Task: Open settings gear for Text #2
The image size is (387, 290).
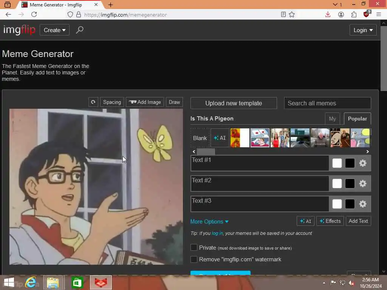Action: click(x=362, y=184)
